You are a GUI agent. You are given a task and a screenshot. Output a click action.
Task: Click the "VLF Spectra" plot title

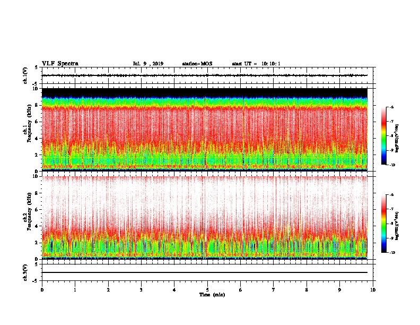(x=60, y=64)
